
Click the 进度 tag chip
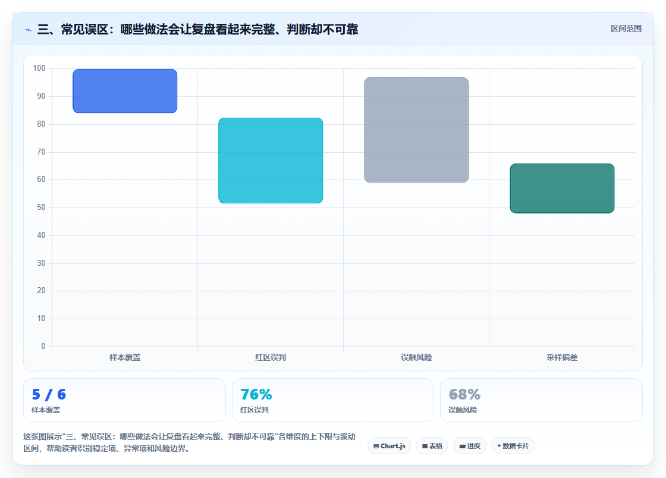pyautogui.click(x=470, y=446)
